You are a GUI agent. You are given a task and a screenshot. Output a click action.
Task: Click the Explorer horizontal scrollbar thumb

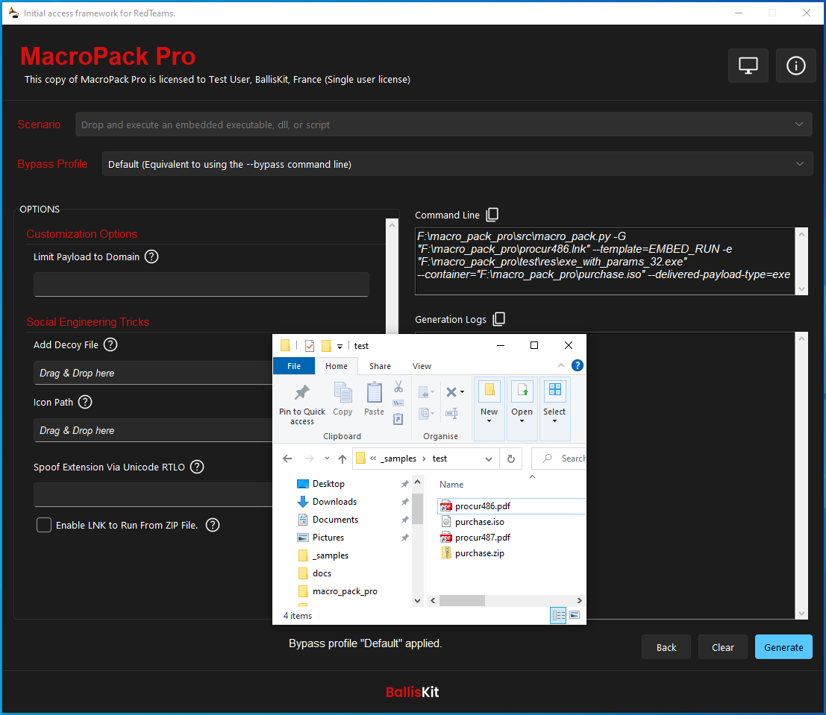pyautogui.click(x=462, y=600)
